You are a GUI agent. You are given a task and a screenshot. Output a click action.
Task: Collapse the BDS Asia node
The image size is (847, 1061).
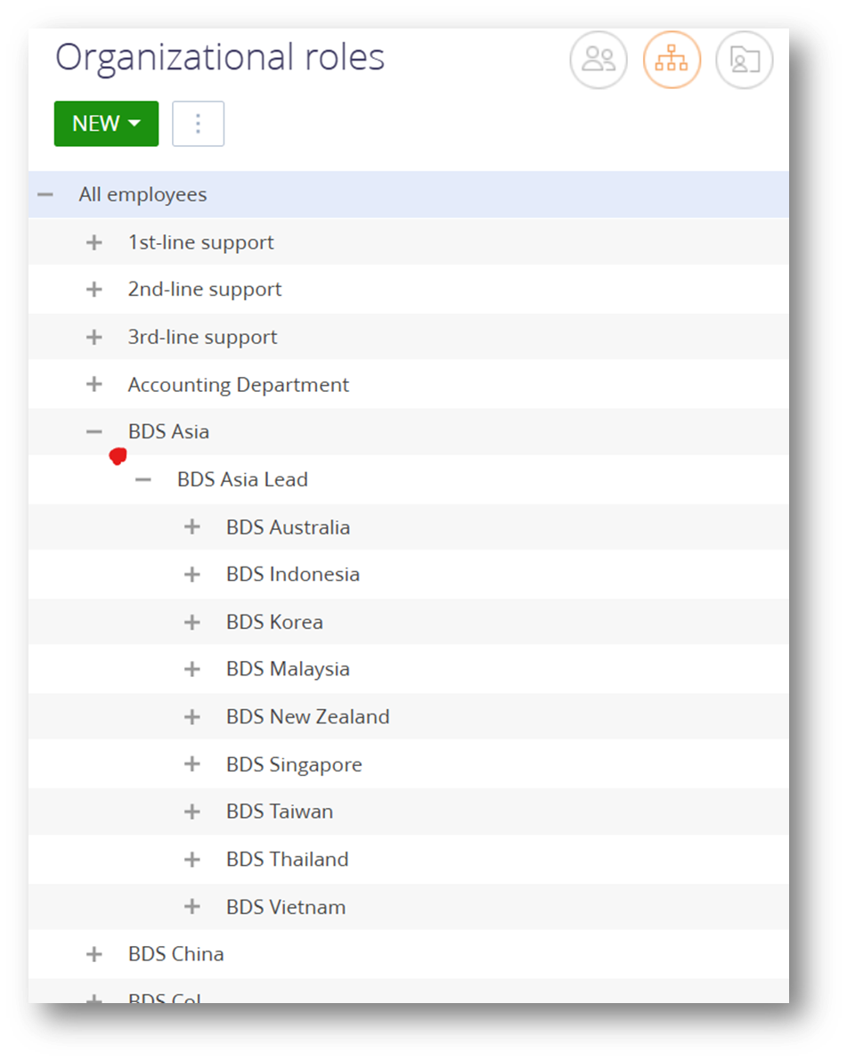coord(94,431)
